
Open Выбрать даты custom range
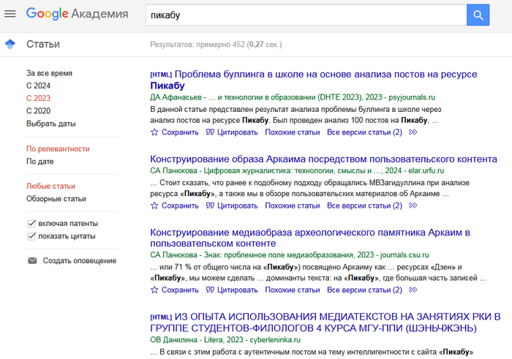click(51, 124)
